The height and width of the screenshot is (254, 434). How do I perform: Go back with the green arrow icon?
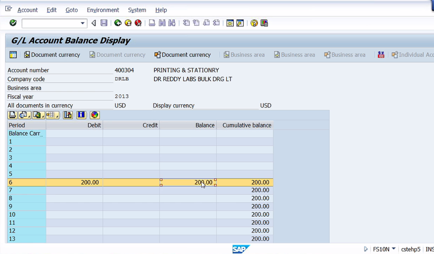tap(118, 23)
